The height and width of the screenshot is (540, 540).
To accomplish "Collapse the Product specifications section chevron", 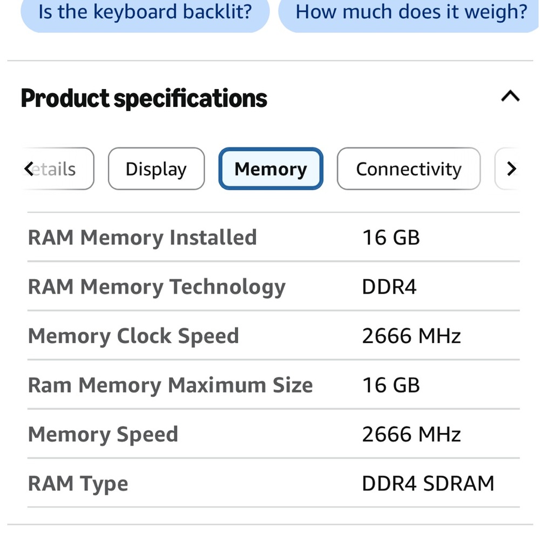I will [510, 97].
